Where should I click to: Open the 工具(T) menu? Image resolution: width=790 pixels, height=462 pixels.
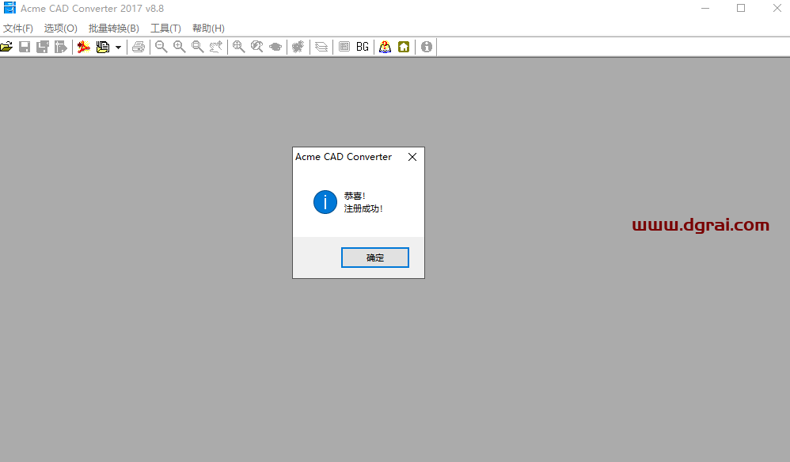pyautogui.click(x=165, y=29)
